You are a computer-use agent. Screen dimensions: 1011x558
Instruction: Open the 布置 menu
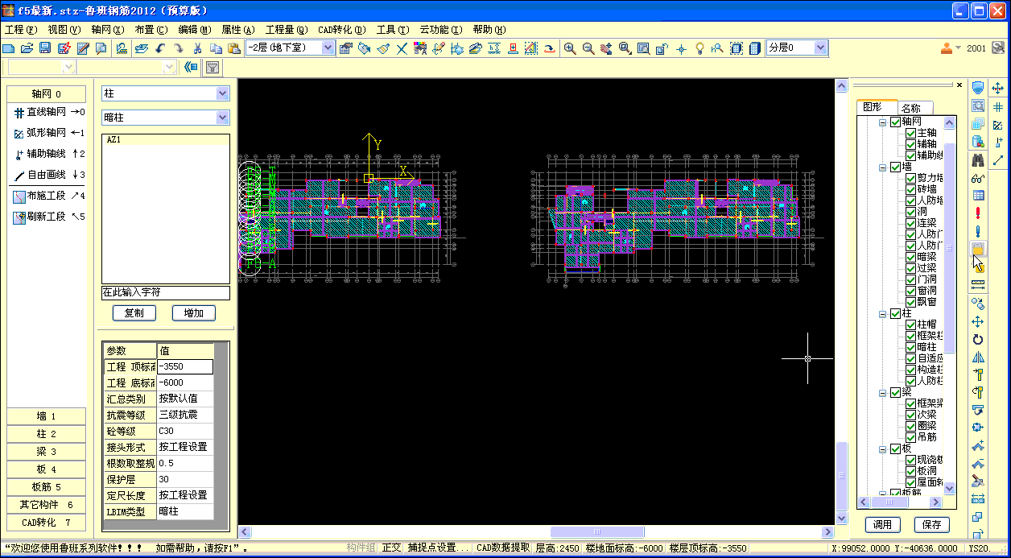tap(151, 30)
